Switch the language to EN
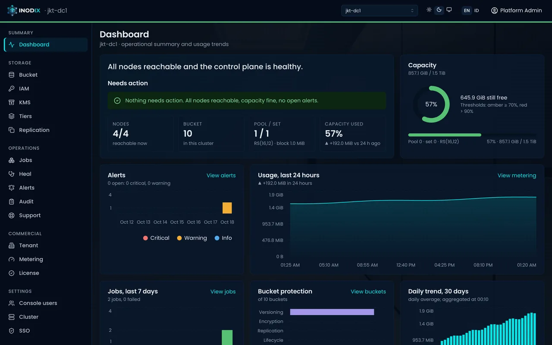This screenshot has width=552, height=345. coord(467,10)
